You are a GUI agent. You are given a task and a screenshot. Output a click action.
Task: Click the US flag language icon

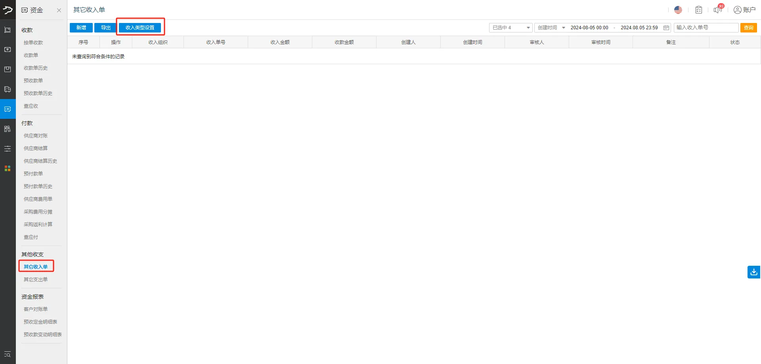(678, 10)
